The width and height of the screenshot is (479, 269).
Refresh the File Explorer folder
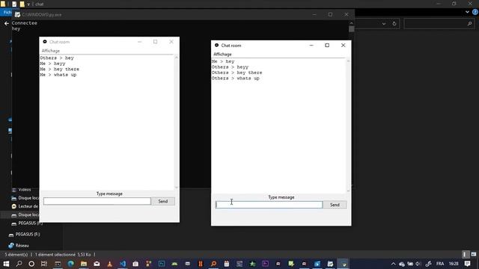pos(394,23)
